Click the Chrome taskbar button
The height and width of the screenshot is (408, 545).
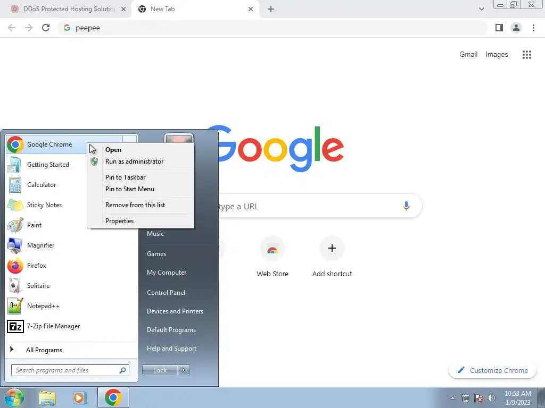(x=113, y=397)
